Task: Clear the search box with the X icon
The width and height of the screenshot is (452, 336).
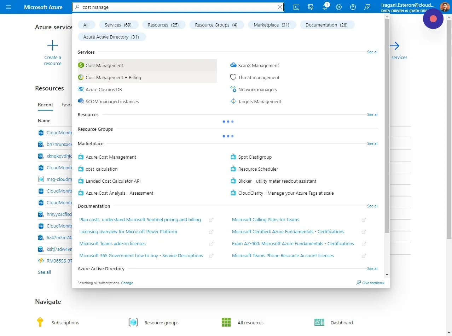Action: pyautogui.click(x=280, y=7)
